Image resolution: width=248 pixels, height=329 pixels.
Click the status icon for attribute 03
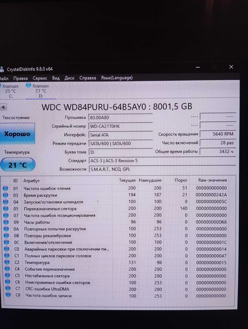pos(6,195)
